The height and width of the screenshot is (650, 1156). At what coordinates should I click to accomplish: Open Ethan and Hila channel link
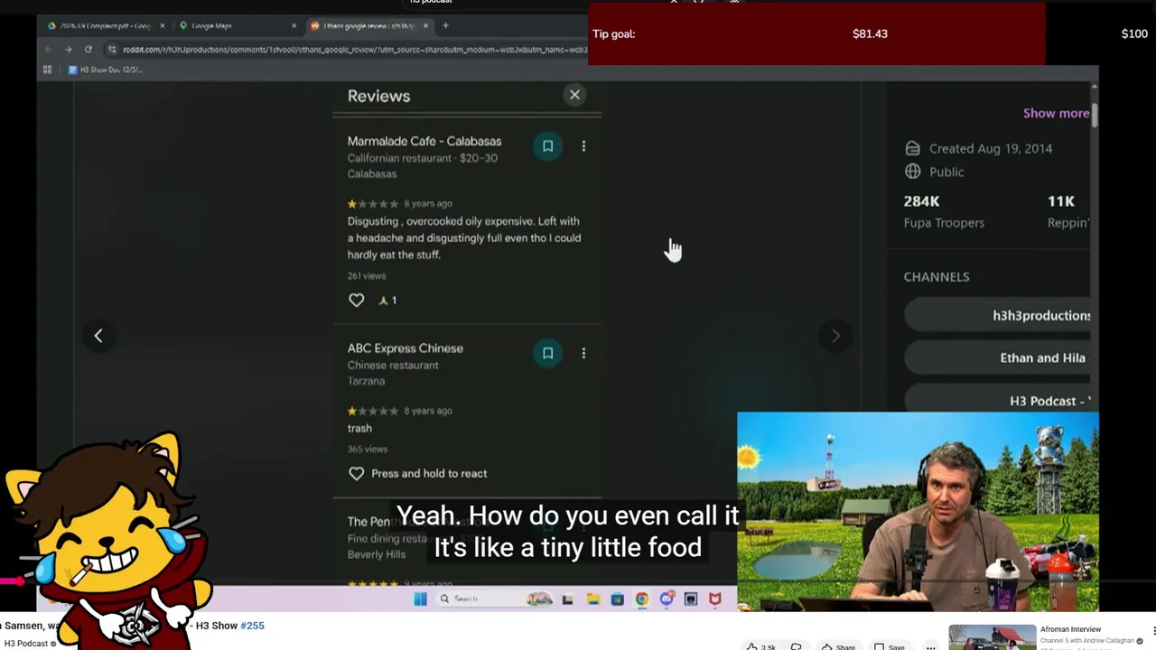[x=998, y=357]
